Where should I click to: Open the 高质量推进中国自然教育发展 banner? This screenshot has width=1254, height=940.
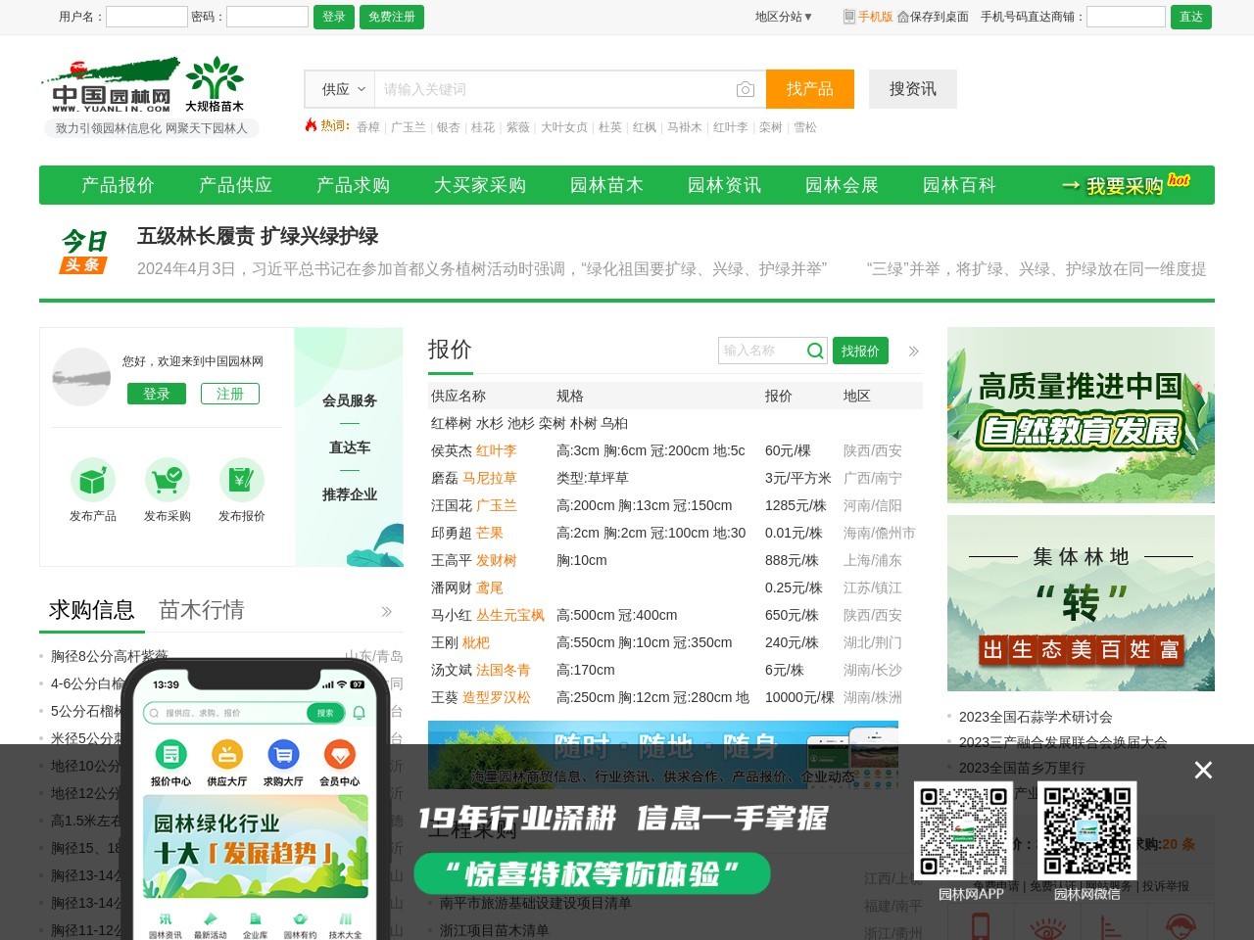(1081, 415)
